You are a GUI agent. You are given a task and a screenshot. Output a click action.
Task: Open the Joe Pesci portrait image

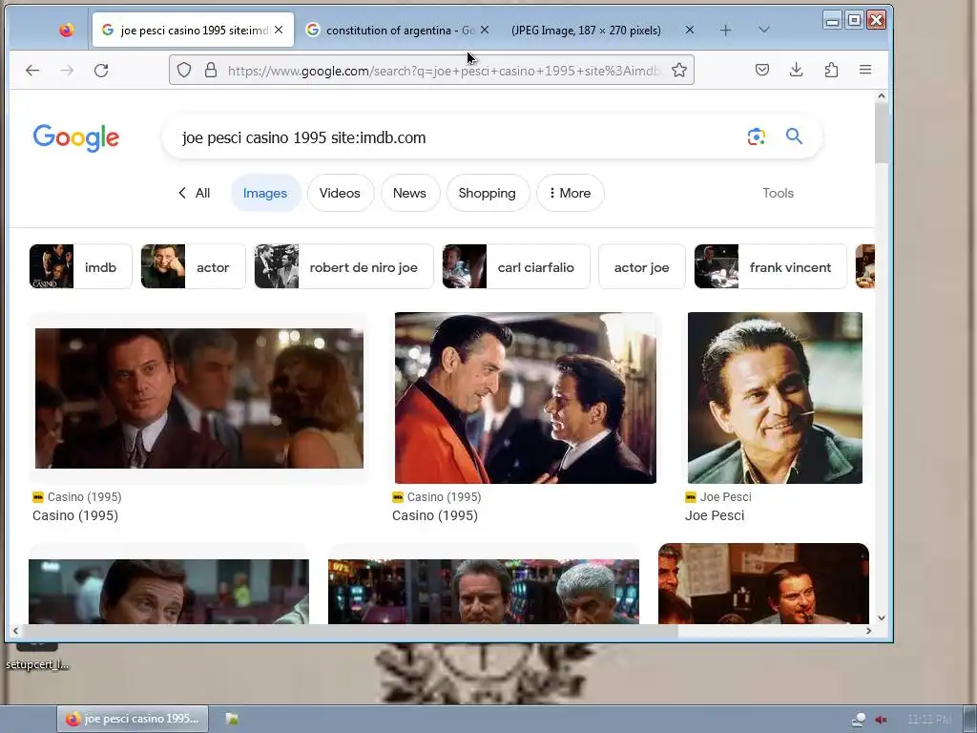[x=775, y=398]
